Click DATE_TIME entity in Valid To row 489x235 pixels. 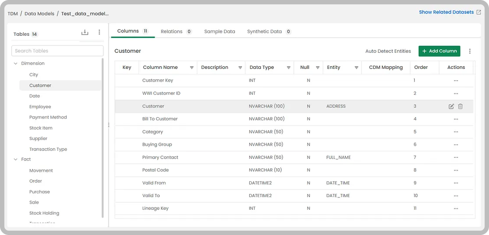[x=338, y=196]
